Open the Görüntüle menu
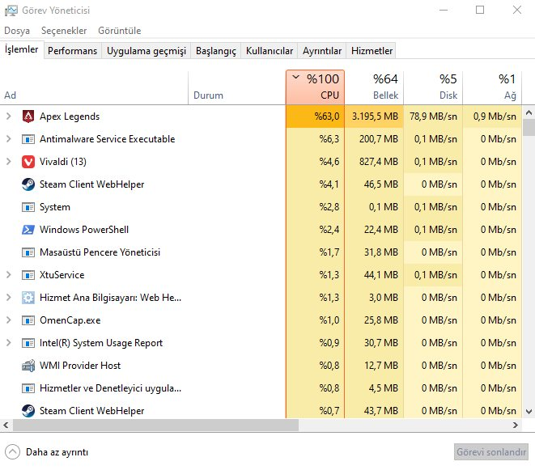 [x=120, y=31]
